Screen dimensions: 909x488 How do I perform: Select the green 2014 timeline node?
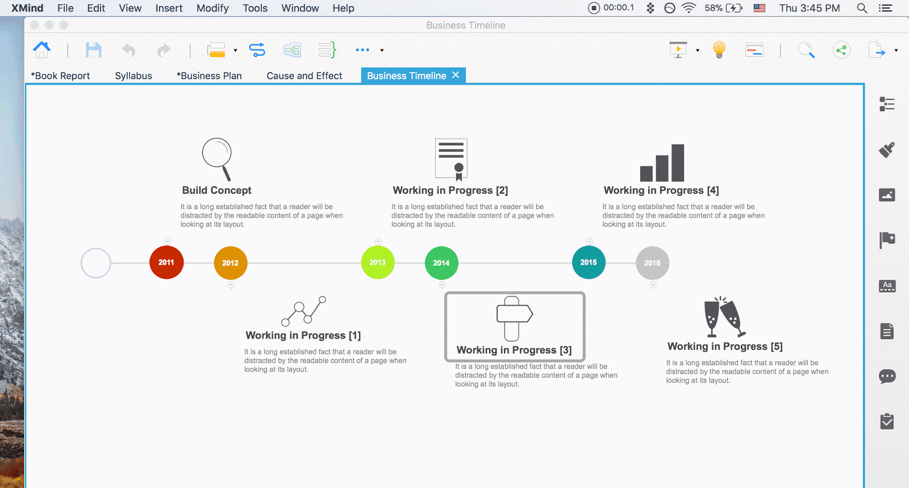pos(441,263)
